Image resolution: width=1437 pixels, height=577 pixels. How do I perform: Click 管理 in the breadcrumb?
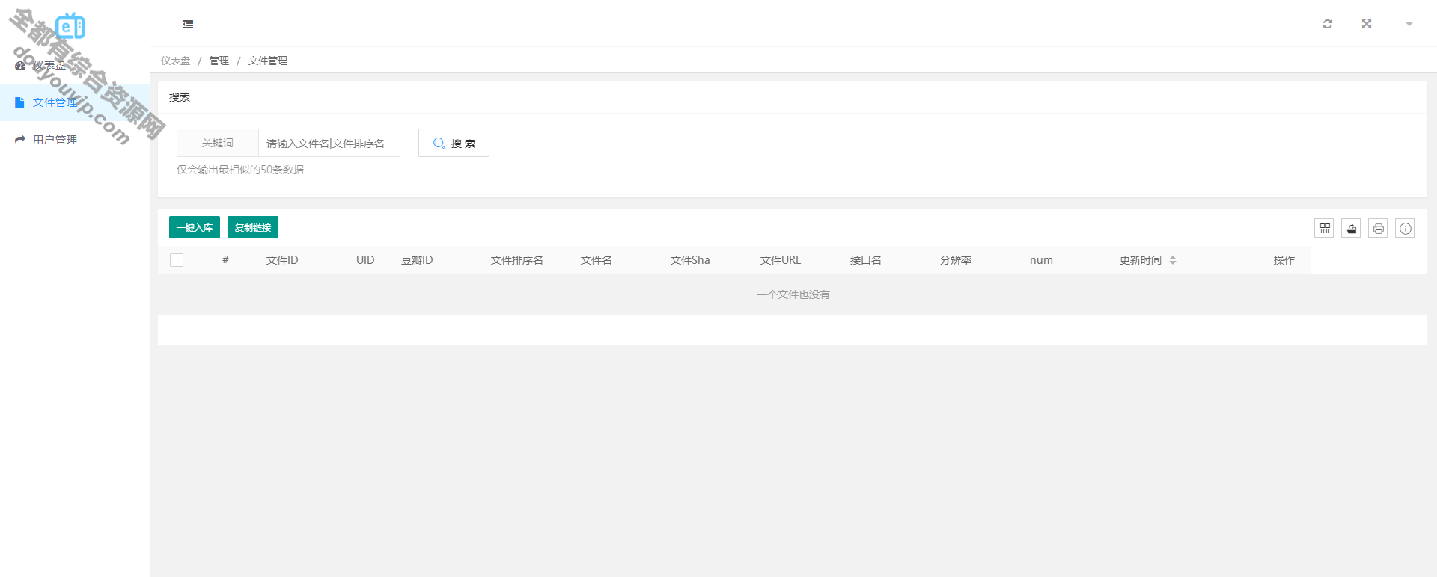(x=219, y=61)
